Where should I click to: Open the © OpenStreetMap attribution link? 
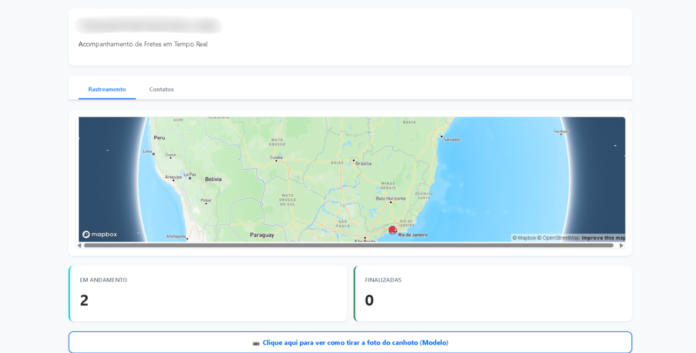click(x=558, y=238)
